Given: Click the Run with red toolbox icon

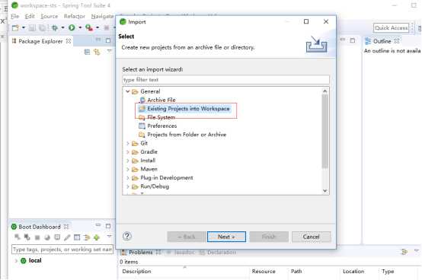Looking at the screenshot, I should pyautogui.click(x=89, y=27).
